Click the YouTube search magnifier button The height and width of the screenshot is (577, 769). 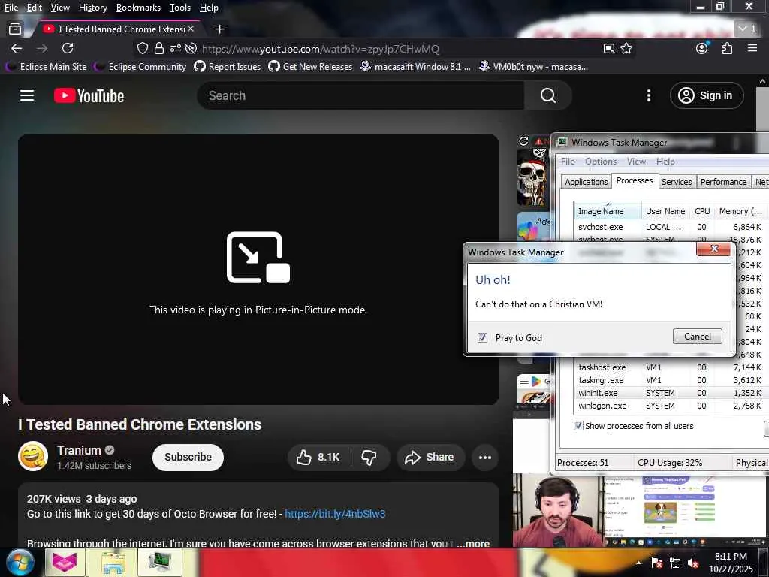[547, 95]
